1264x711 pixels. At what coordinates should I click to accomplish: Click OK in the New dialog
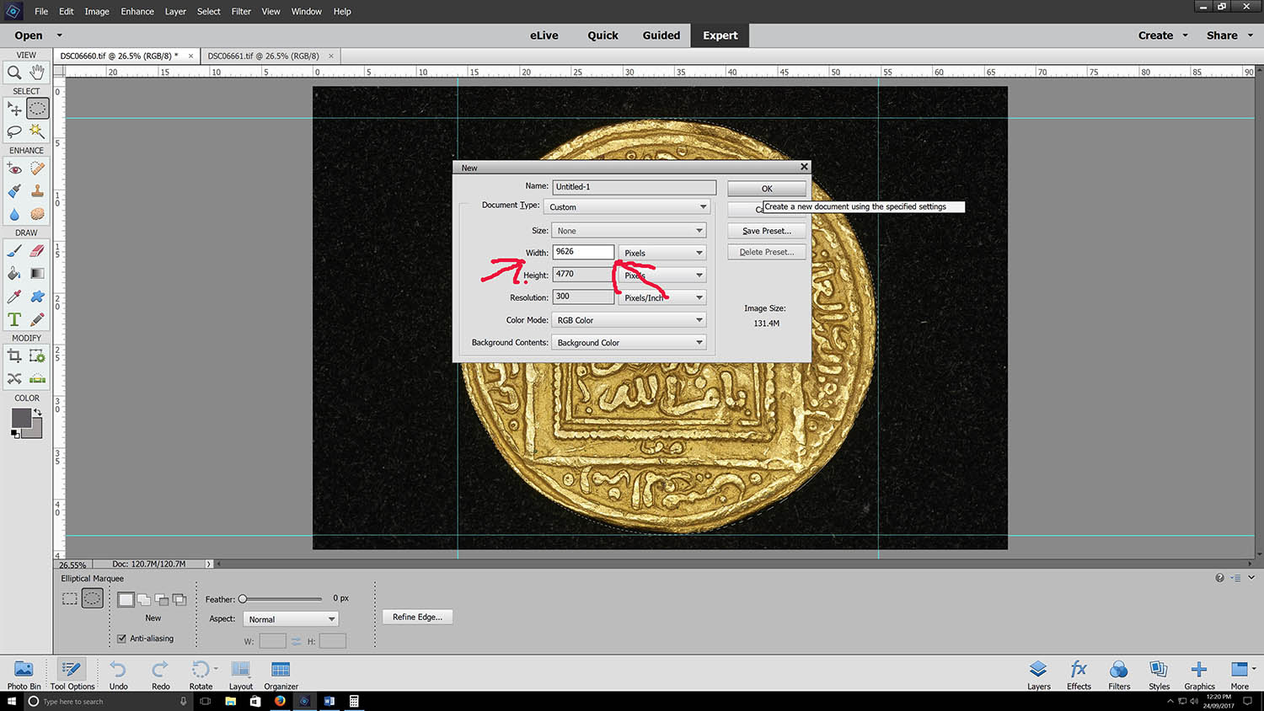tap(767, 189)
